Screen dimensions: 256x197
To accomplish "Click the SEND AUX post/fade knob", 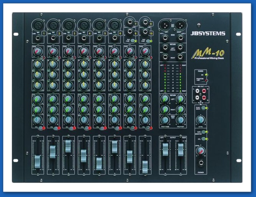I will coord(165,120).
